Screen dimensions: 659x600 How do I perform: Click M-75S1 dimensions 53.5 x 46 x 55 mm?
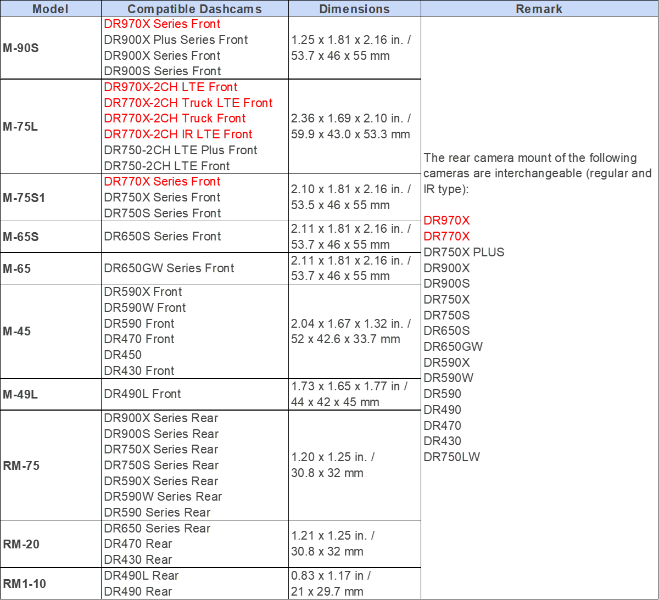[340, 205]
